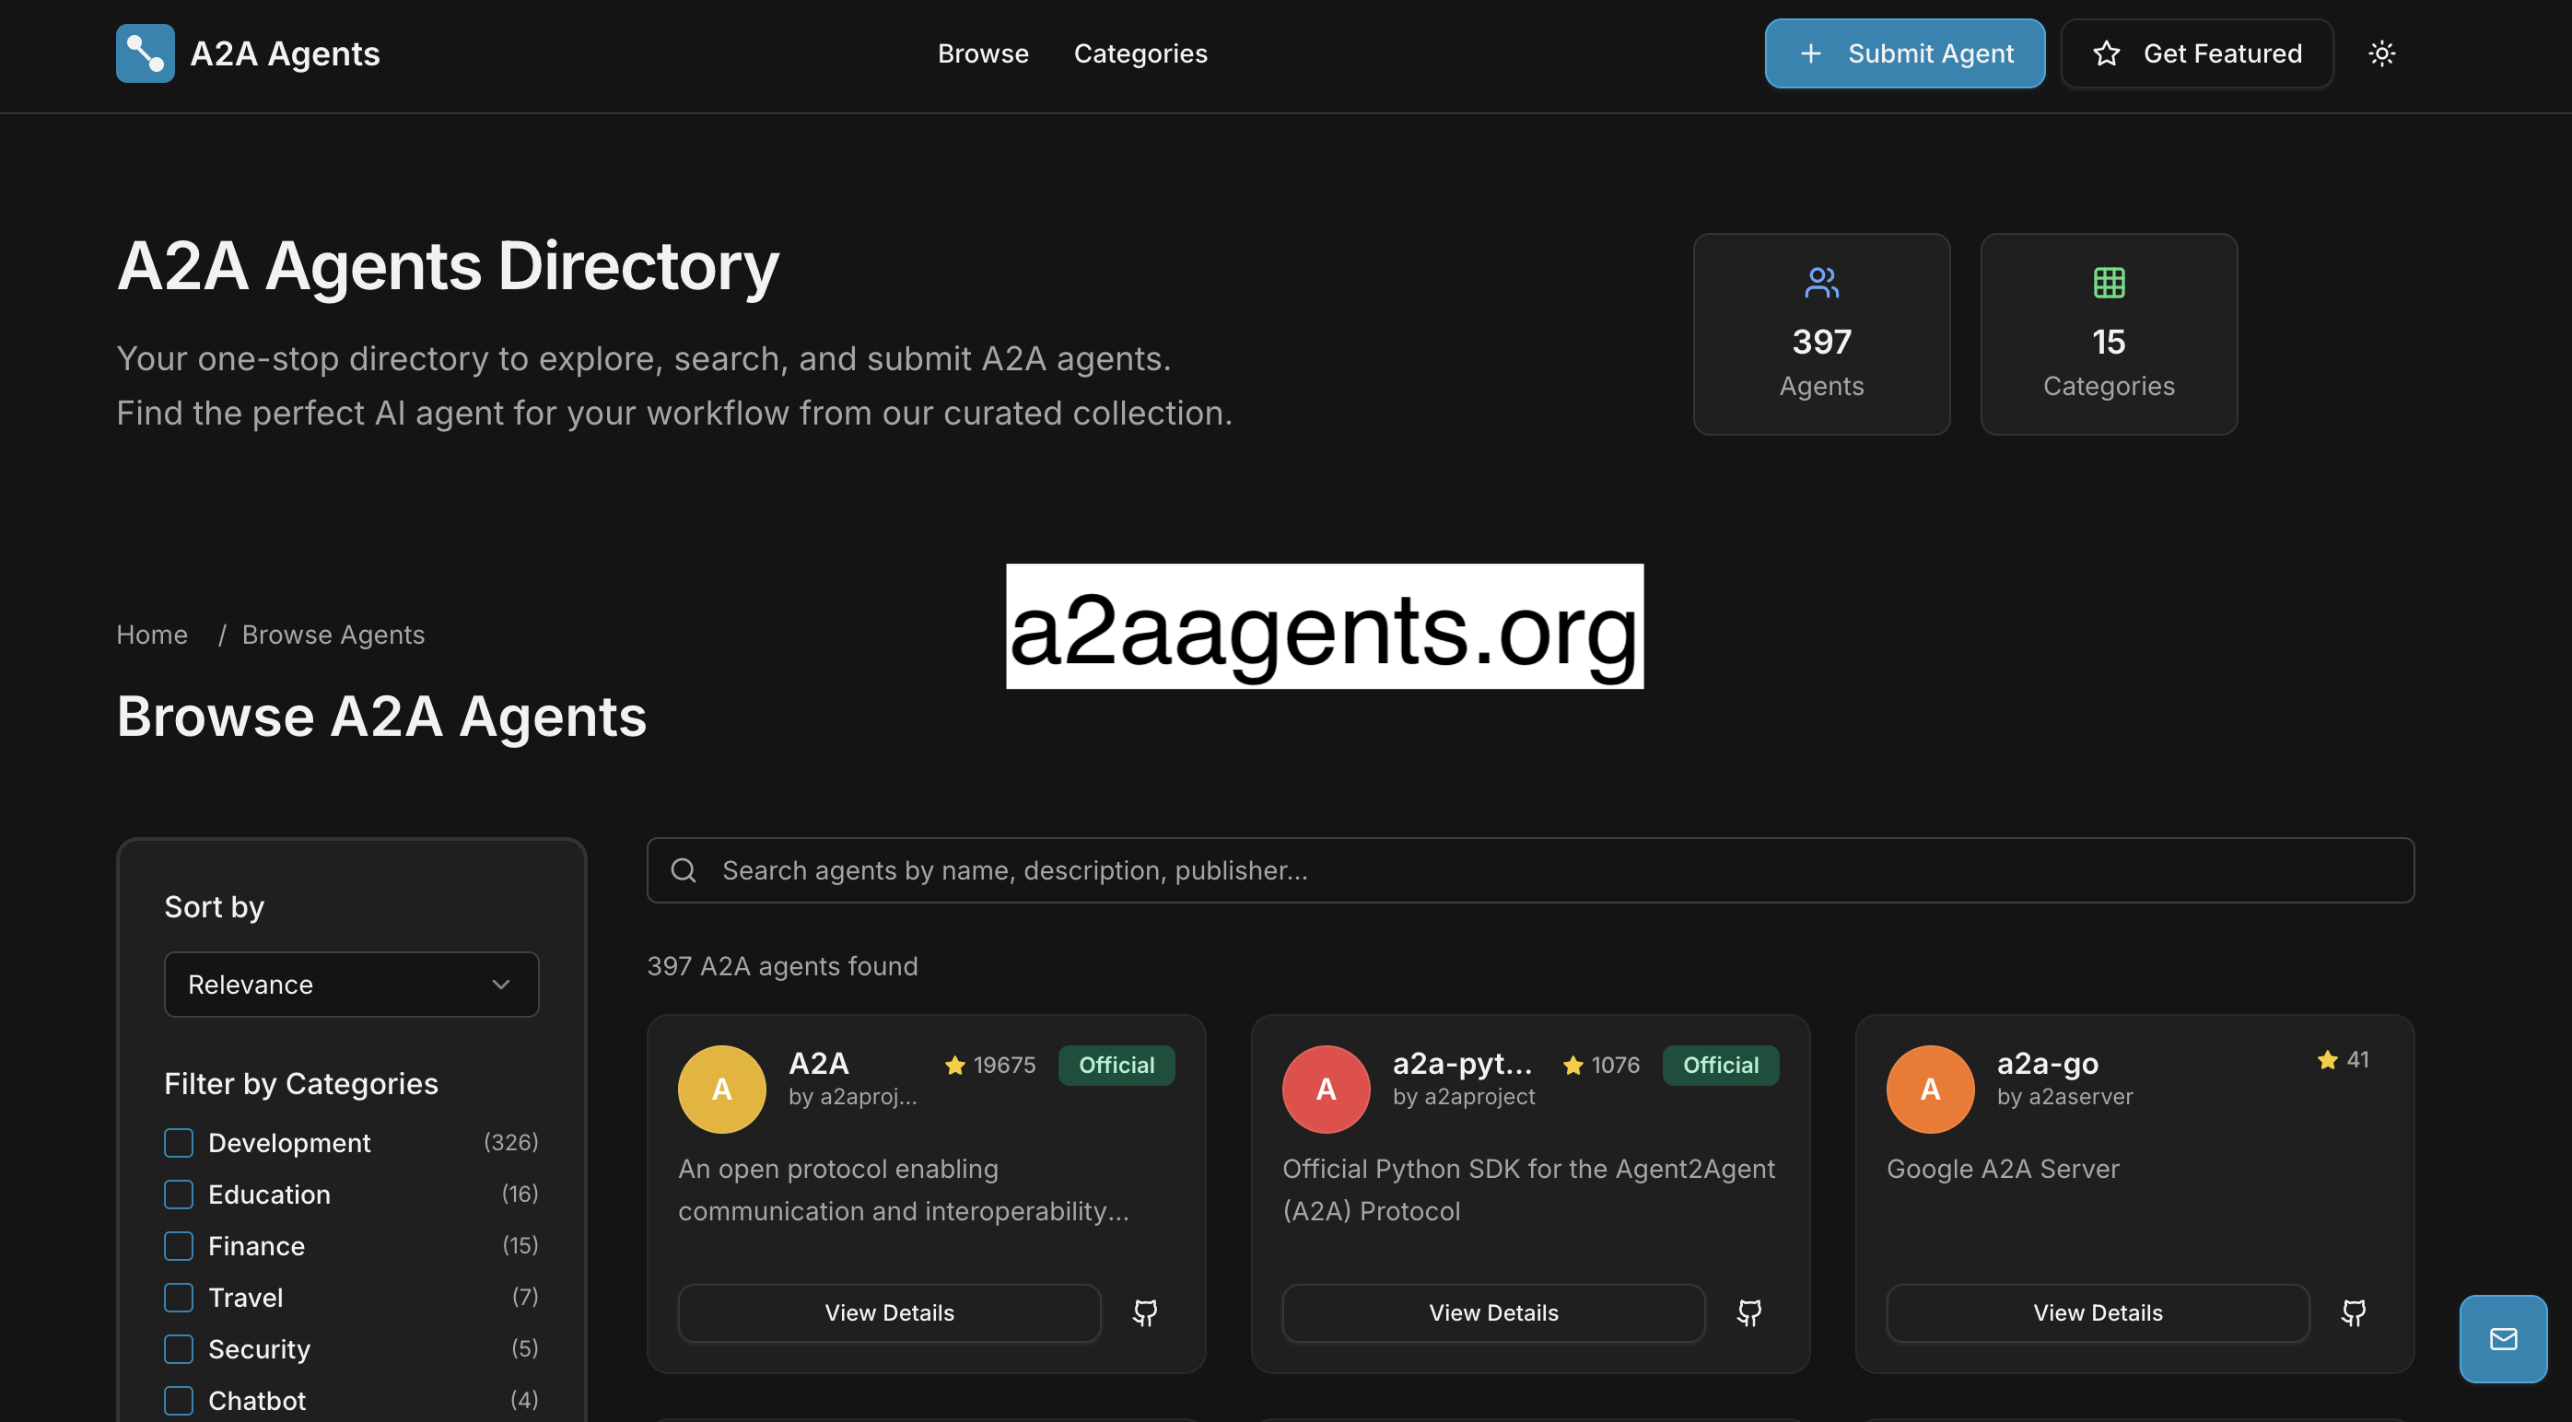Viewport: 2572px width, 1422px height.
Task: Open the Browse menu item
Action: click(x=983, y=52)
